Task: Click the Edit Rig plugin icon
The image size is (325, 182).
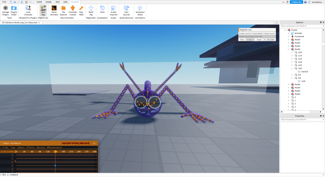Action: coord(43,10)
